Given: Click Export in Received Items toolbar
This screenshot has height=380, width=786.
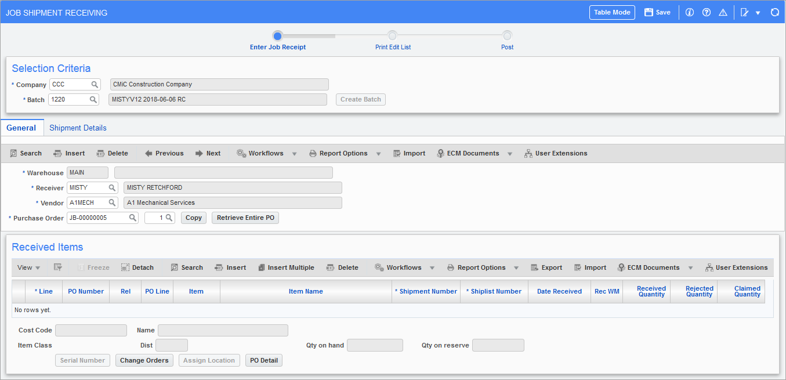Looking at the screenshot, I should point(546,267).
